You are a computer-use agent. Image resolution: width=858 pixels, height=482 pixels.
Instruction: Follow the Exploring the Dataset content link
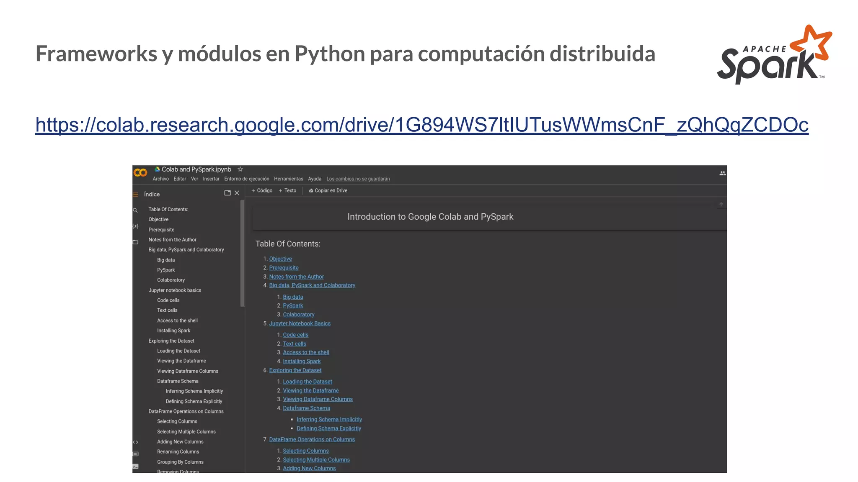pos(295,370)
